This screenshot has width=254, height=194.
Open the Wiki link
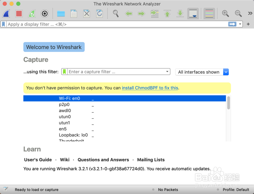pyautogui.click(x=65, y=160)
